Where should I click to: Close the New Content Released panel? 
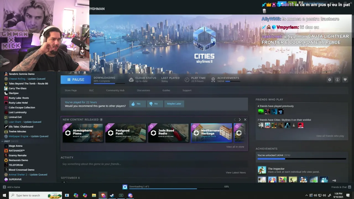(245, 120)
